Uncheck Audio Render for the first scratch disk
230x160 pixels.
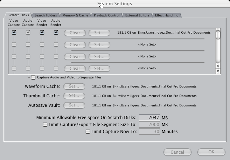pos(56,33)
